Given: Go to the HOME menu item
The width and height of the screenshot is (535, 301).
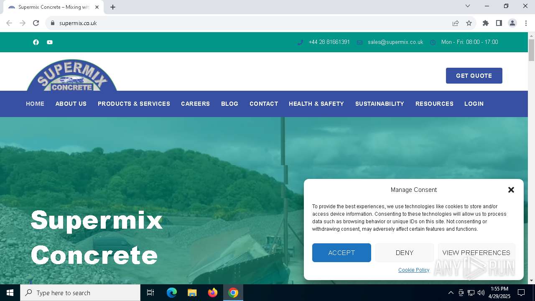Looking at the screenshot, I should (35, 104).
